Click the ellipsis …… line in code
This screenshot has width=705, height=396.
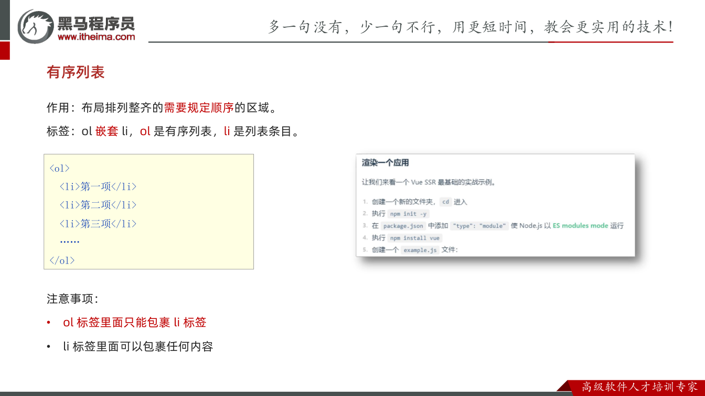70,241
